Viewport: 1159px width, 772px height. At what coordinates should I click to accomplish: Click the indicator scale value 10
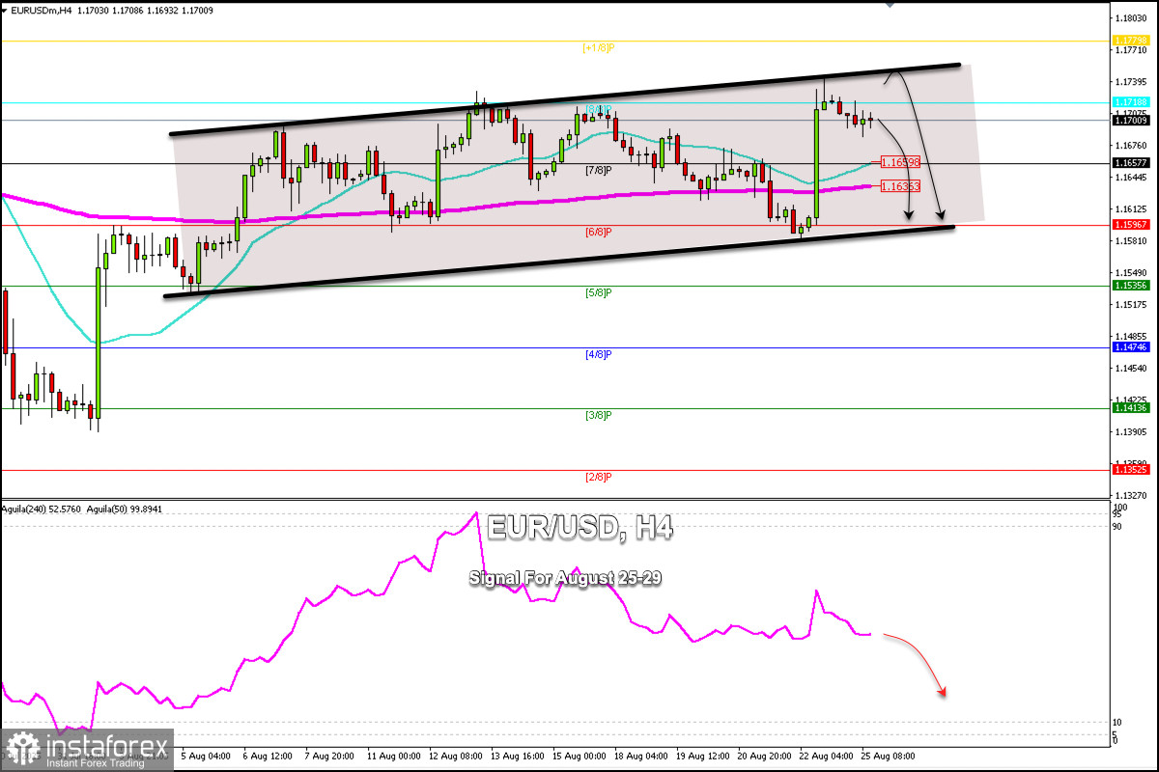click(x=1118, y=723)
